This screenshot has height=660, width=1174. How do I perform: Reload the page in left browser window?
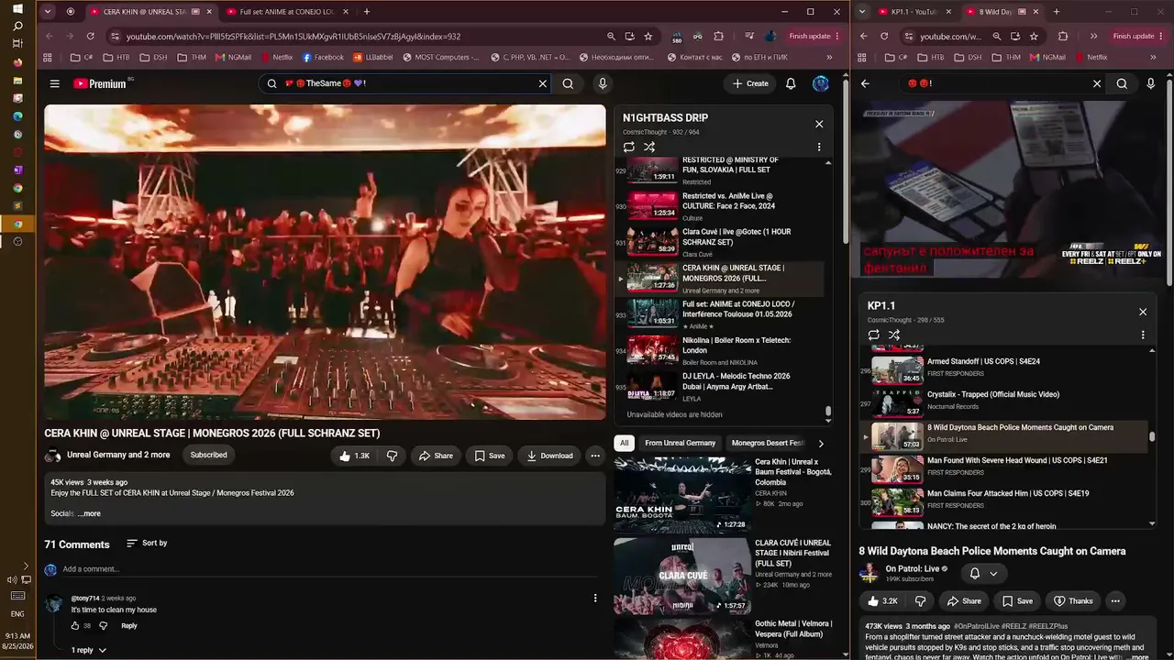pyautogui.click(x=90, y=37)
